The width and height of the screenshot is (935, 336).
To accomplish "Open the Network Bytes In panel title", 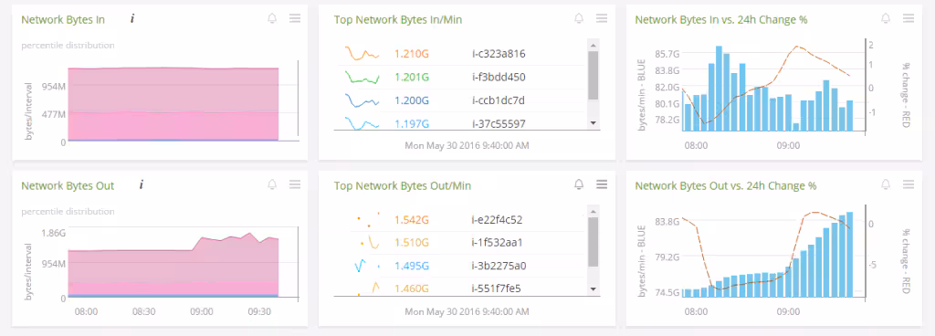I will 63,19.
